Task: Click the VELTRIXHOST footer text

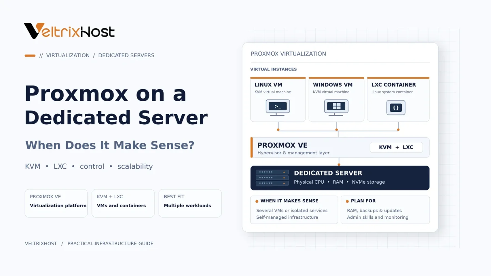Action: (41, 244)
